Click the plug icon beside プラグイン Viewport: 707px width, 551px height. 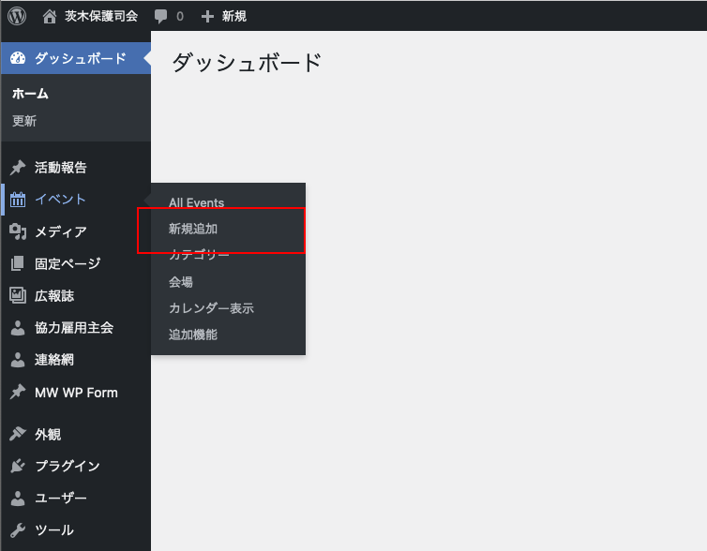tap(18, 466)
